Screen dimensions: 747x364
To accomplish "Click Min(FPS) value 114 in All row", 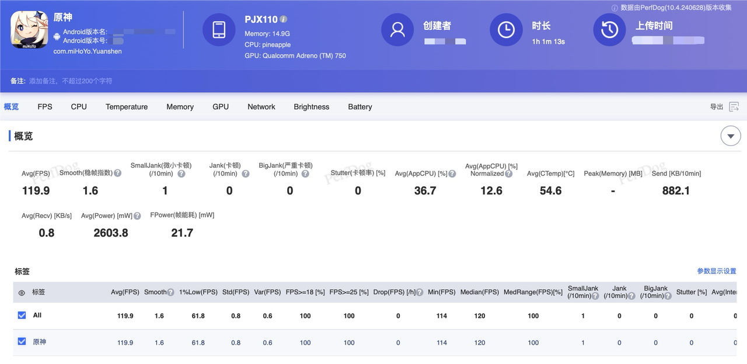I will [442, 316].
